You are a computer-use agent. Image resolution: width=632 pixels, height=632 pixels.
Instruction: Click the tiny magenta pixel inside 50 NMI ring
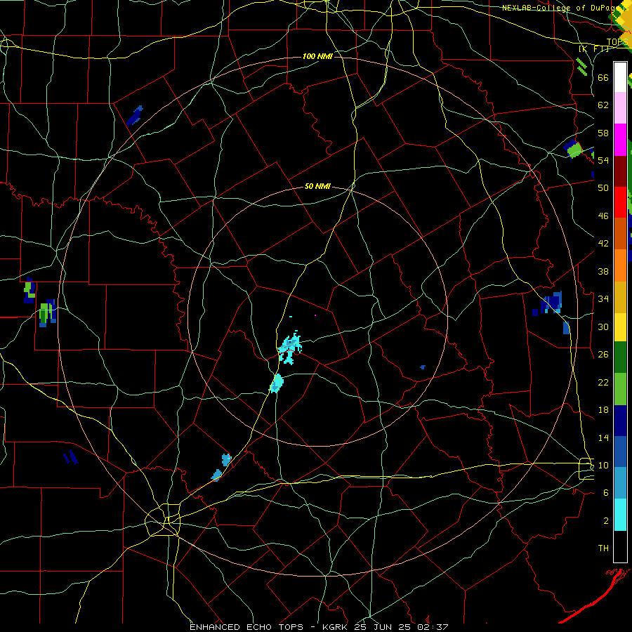pos(315,315)
